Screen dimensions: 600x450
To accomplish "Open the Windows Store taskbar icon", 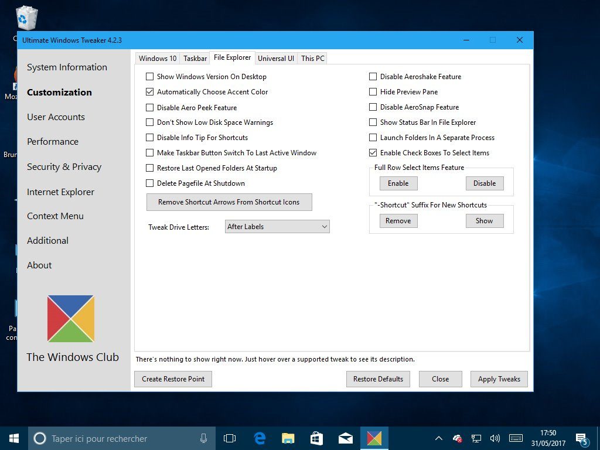I will point(316,438).
